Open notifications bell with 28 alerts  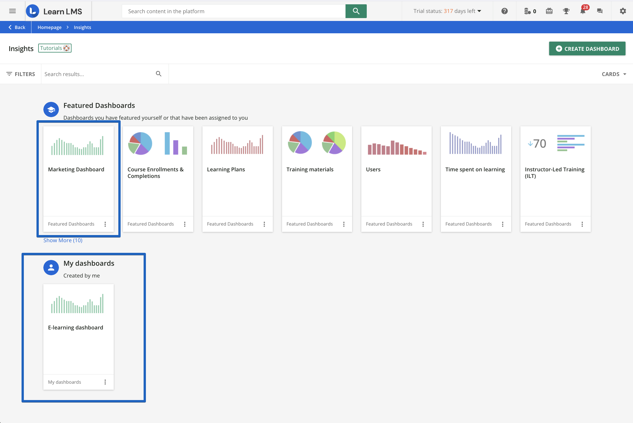[583, 11]
